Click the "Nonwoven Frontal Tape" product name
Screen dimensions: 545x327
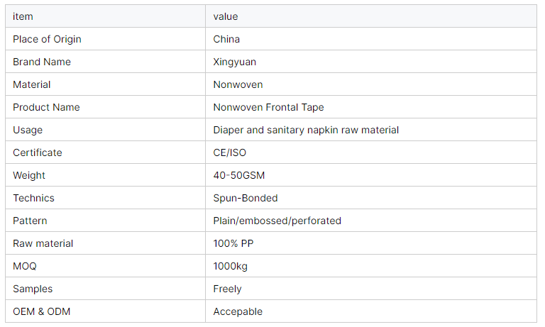268,107
